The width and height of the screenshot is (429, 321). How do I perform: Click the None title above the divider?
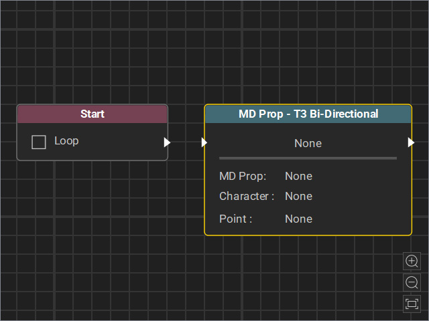[308, 143]
